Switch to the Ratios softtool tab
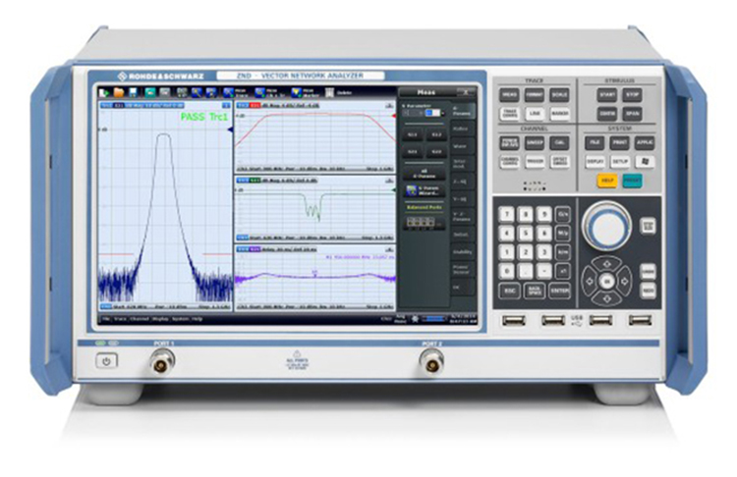 (462, 129)
